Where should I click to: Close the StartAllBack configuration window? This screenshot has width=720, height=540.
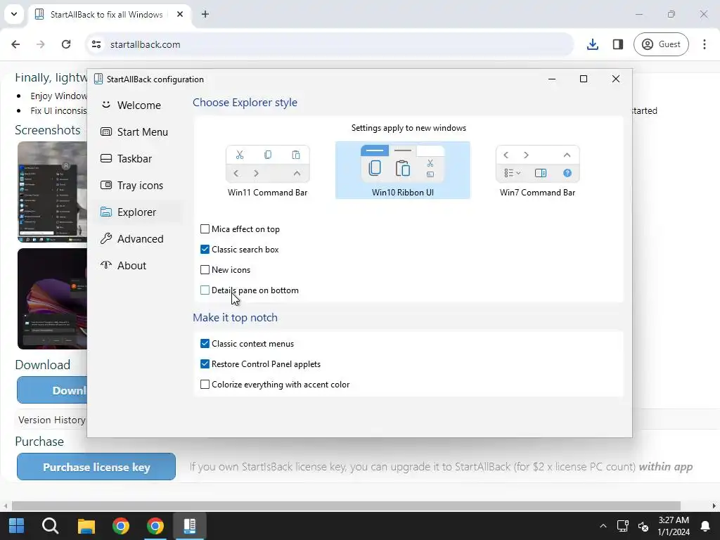pyautogui.click(x=616, y=79)
